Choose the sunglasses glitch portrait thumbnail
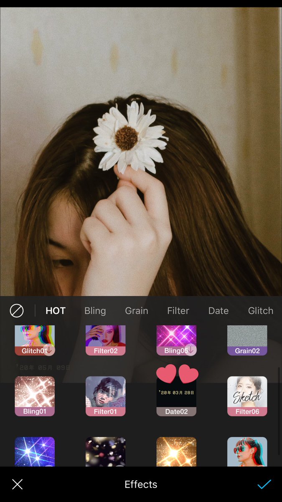 [247, 452]
